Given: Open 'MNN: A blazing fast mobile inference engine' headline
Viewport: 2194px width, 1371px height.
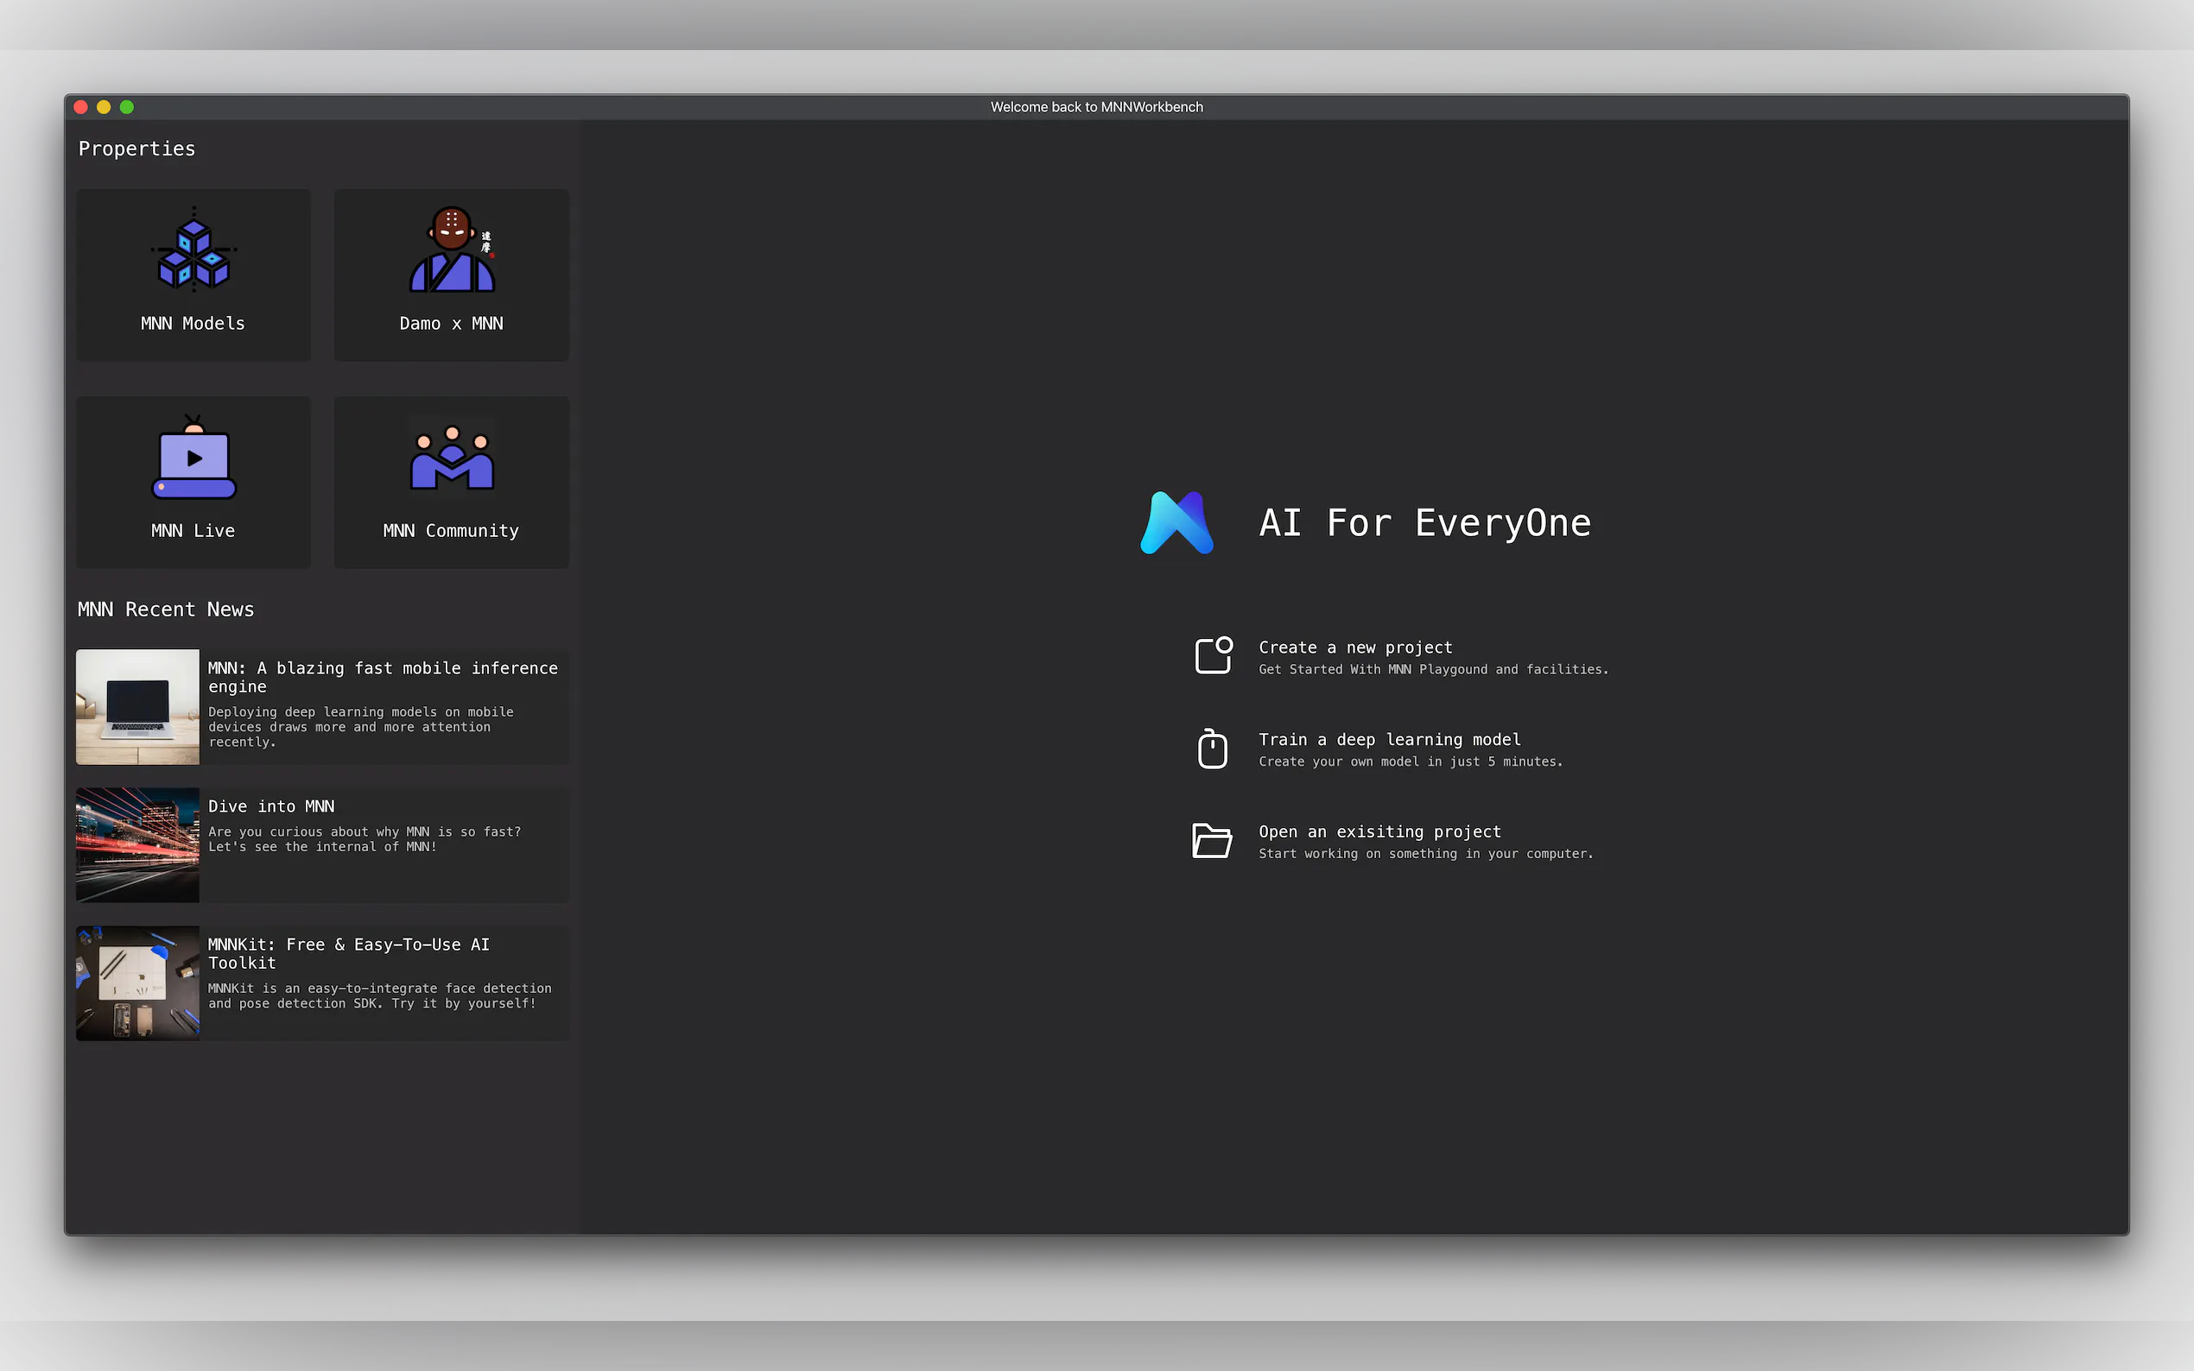Looking at the screenshot, I should [x=382, y=676].
